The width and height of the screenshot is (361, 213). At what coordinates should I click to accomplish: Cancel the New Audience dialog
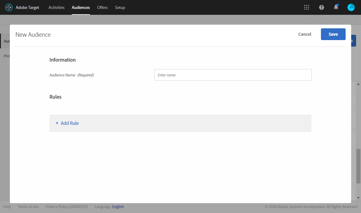305,34
